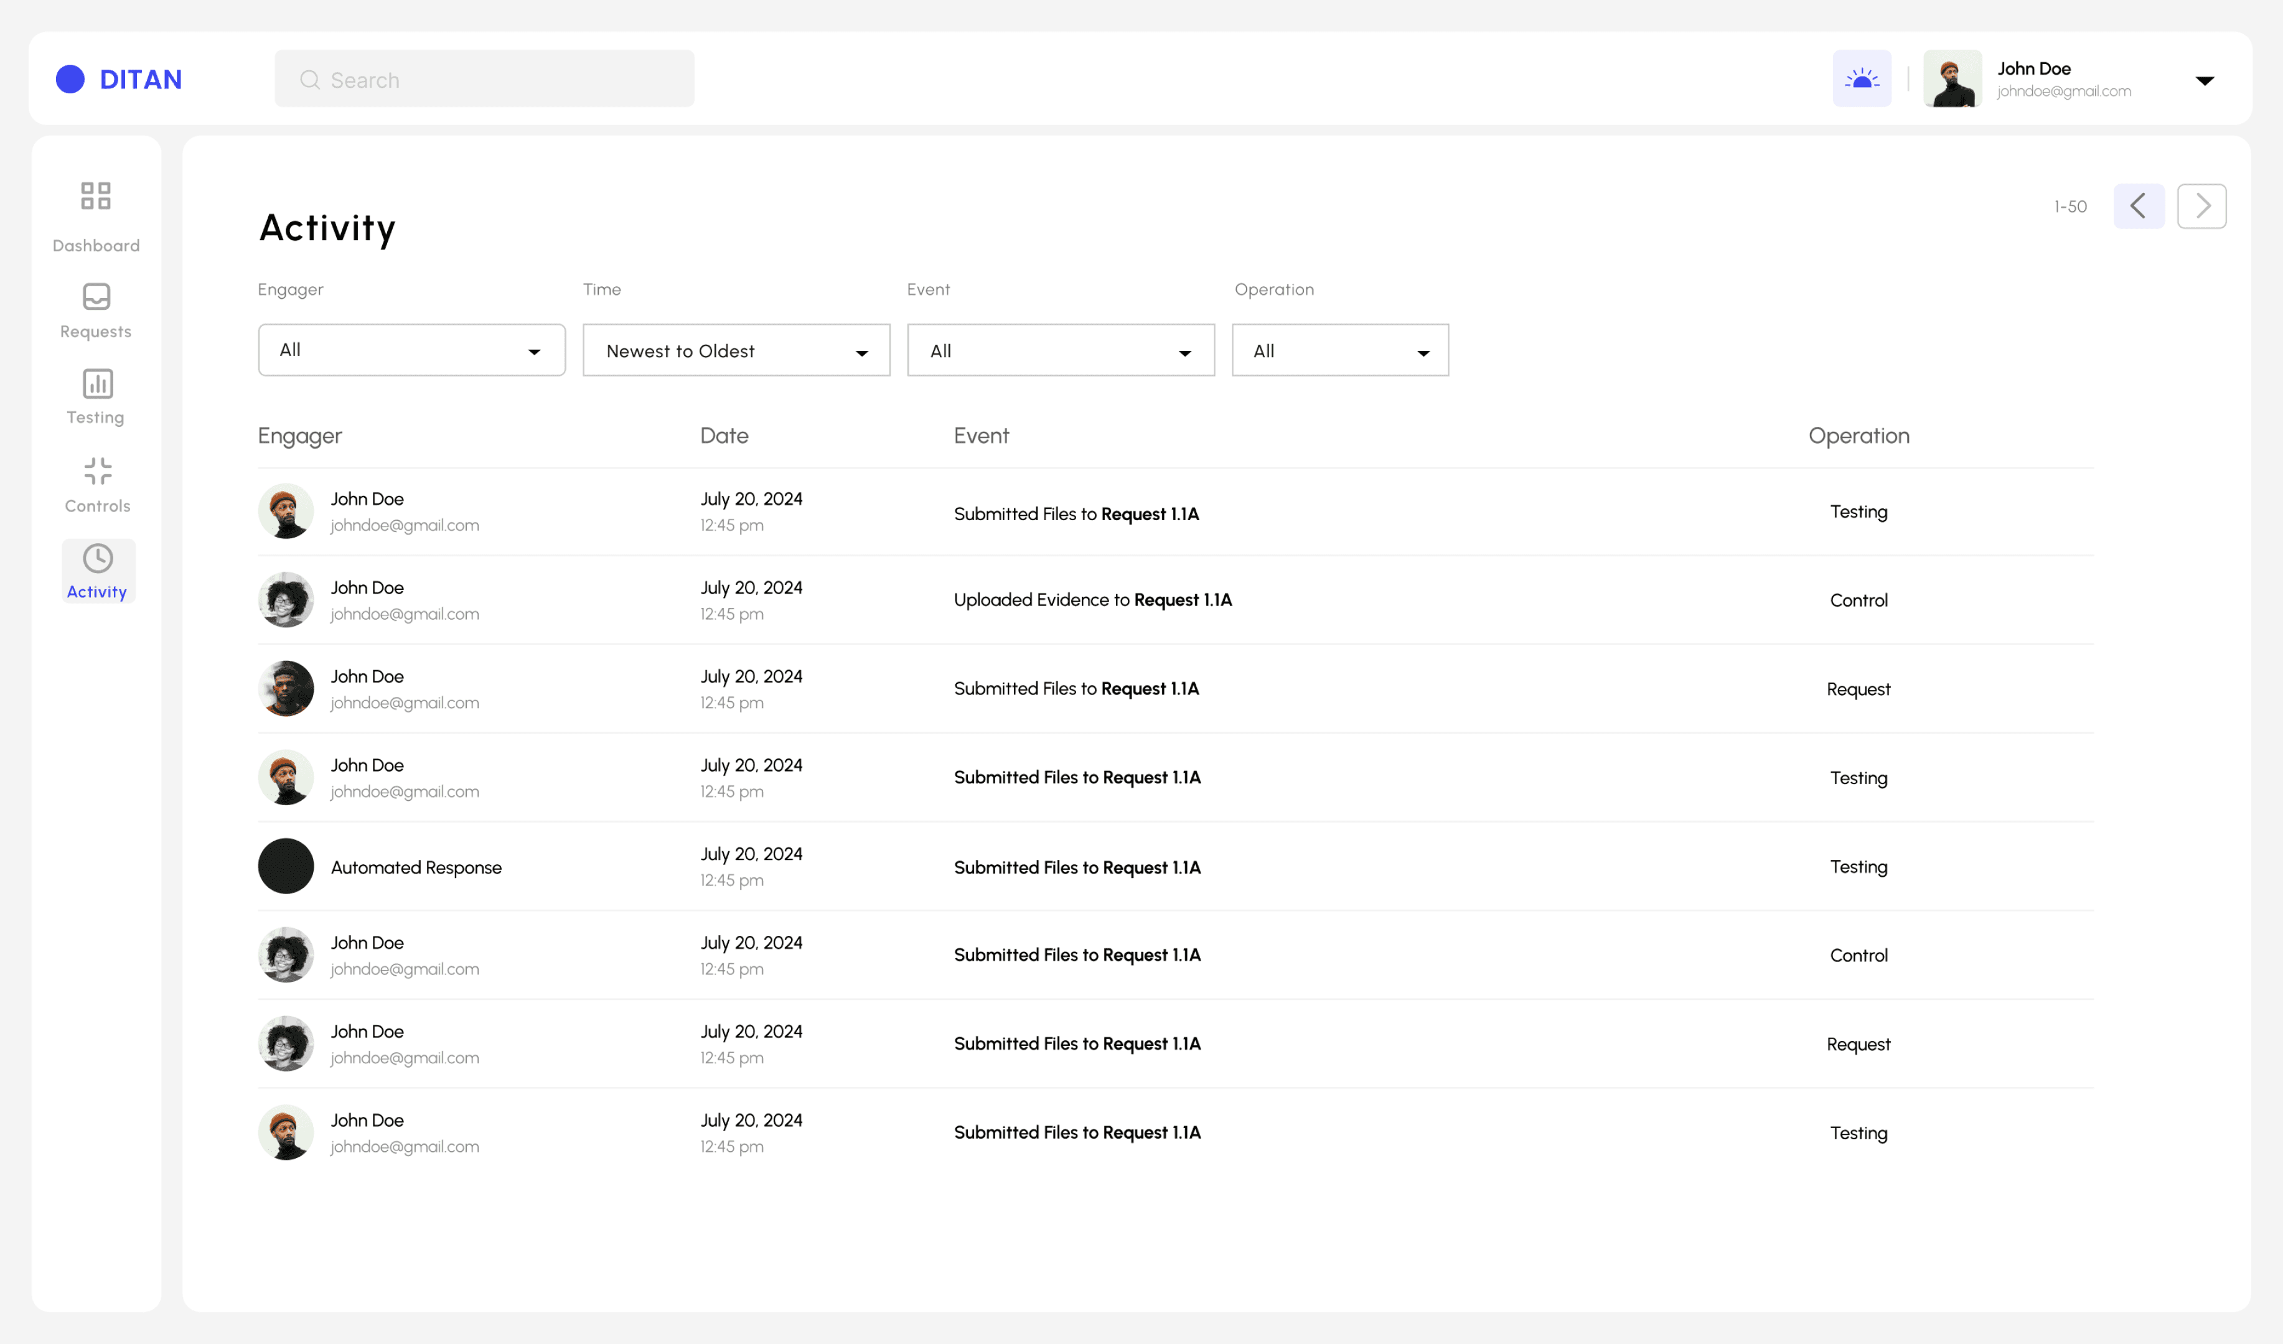The width and height of the screenshot is (2283, 1344).
Task: Click the John Doe name in header
Action: click(x=2034, y=69)
